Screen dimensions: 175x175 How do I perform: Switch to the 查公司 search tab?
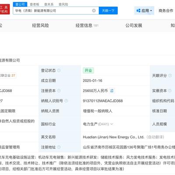[x=20, y=4]
